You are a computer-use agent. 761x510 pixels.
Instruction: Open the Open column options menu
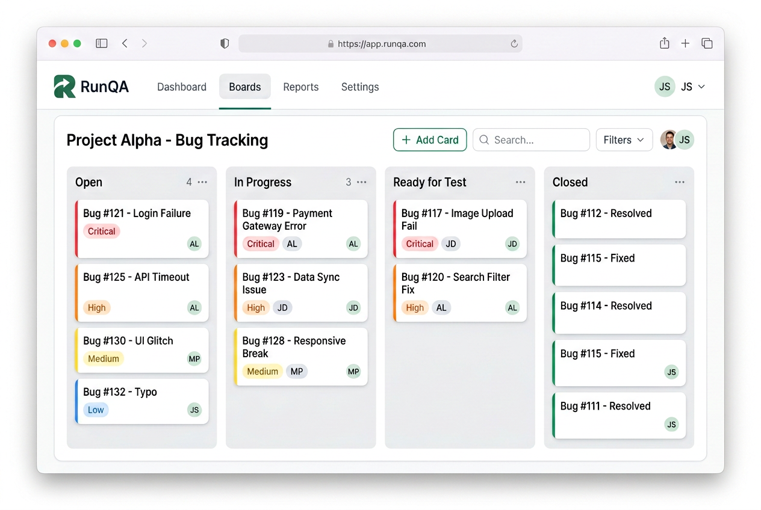click(x=202, y=182)
